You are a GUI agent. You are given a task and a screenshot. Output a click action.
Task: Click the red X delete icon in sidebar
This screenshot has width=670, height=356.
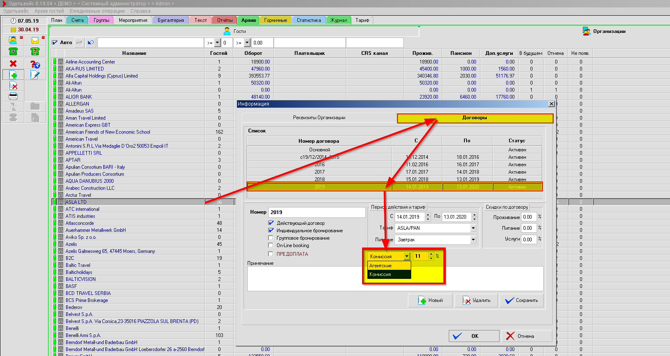point(13,64)
